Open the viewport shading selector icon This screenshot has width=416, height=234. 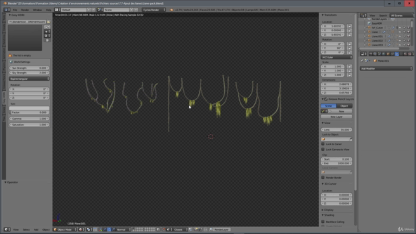click(81, 229)
